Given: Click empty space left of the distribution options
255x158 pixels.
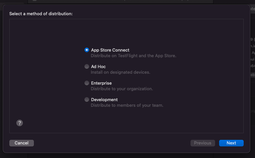Looking at the screenshot, I should pyautogui.click(x=47, y=76).
